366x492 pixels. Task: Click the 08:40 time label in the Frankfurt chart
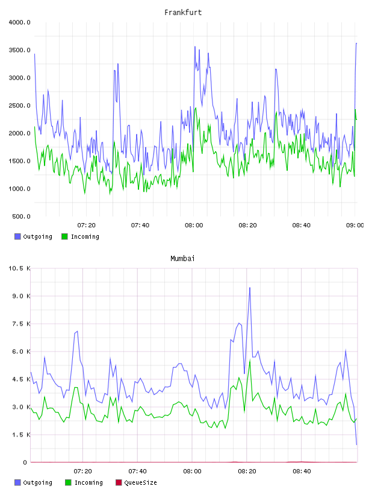pyautogui.click(x=301, y=225)
